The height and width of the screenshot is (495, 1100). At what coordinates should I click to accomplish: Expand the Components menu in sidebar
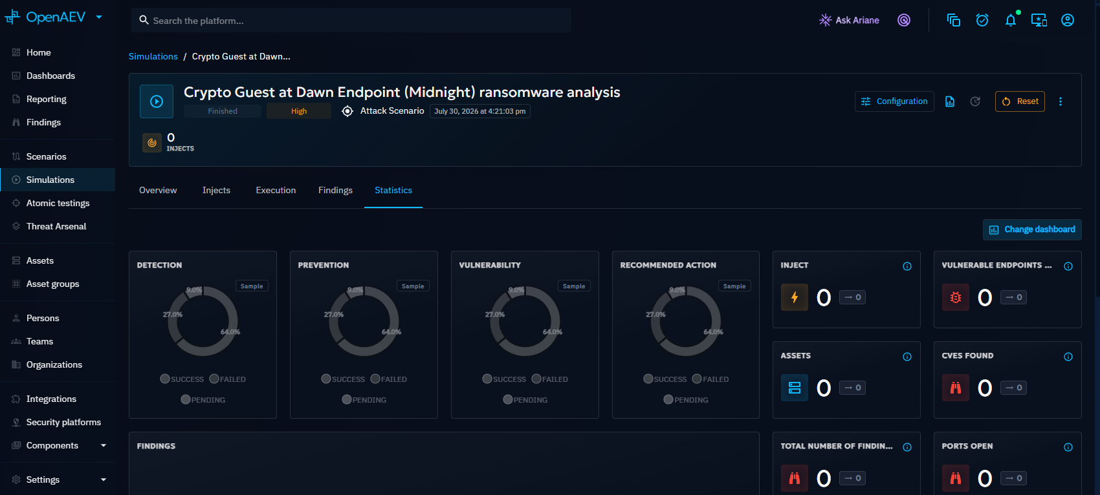point(104,445)
